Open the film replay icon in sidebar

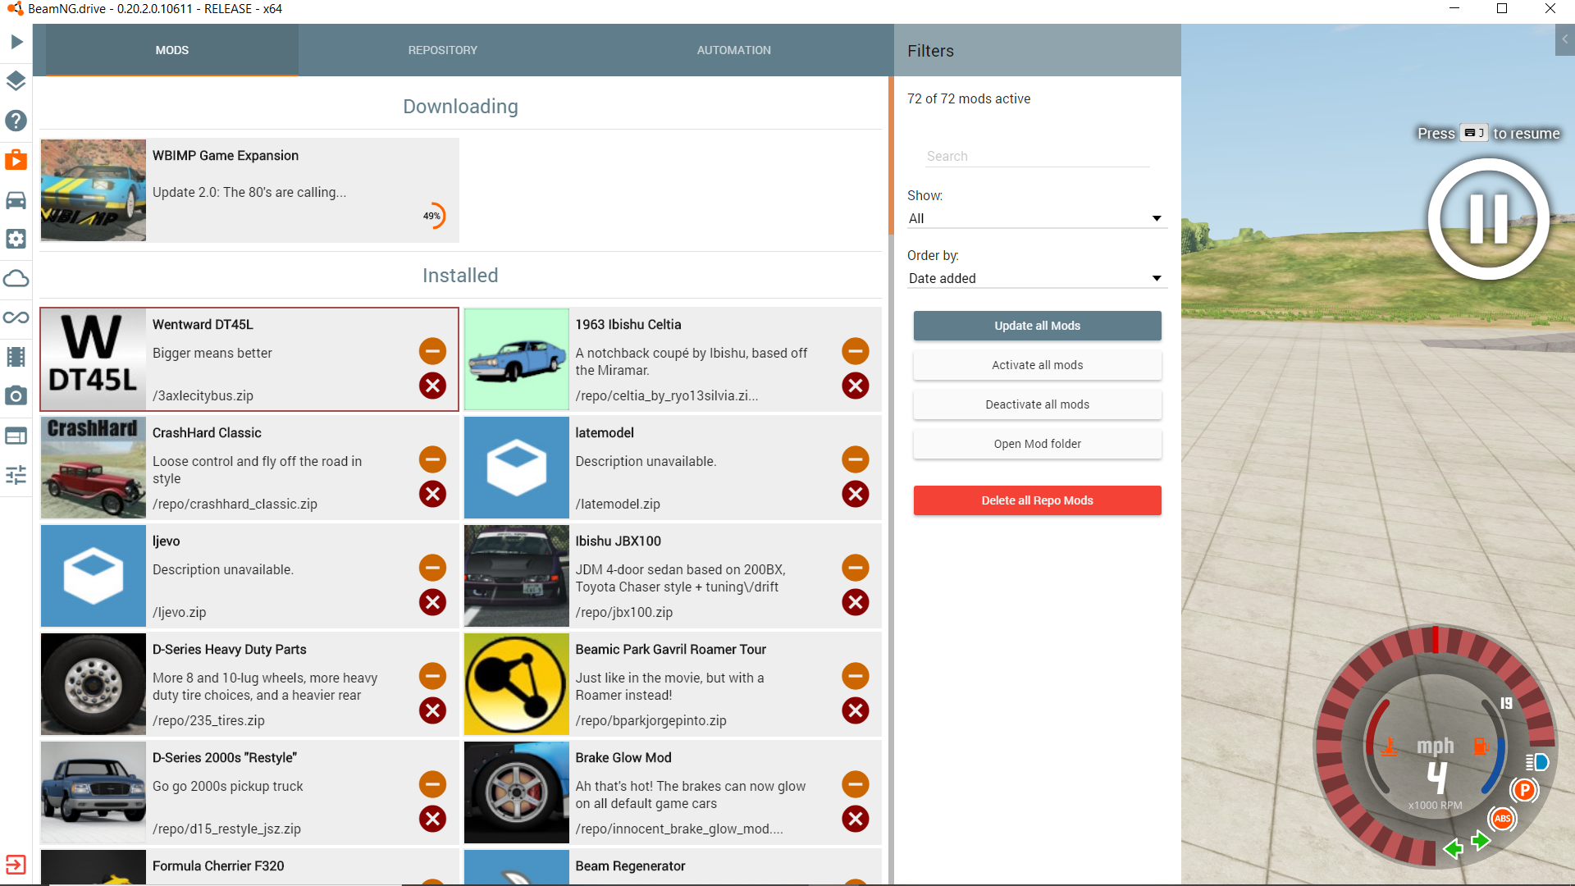(16, 357)
